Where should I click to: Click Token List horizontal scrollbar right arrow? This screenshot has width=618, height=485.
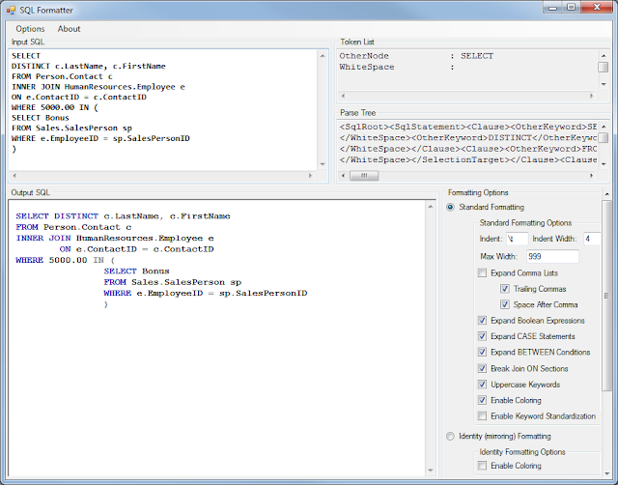(x=591, y=96)
